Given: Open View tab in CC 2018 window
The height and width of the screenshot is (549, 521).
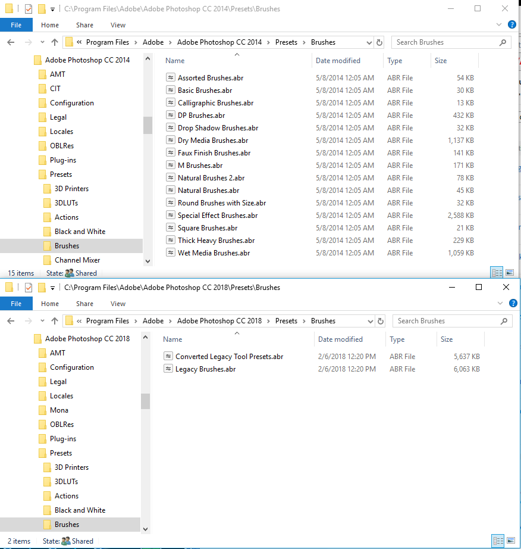Looking at the screenshot, I should 118,304.
